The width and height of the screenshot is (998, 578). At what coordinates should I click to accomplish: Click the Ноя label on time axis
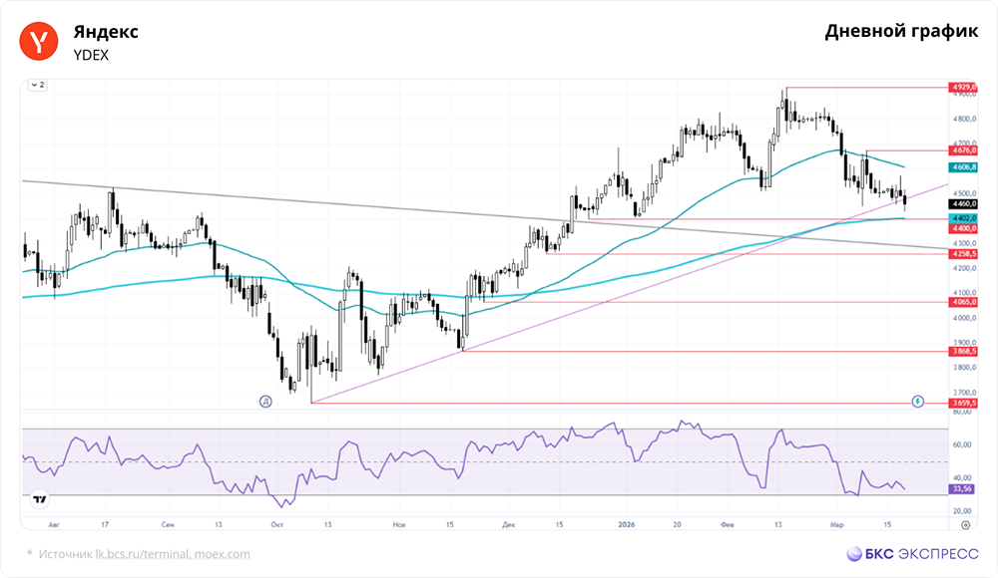click(x=399, y=524)
